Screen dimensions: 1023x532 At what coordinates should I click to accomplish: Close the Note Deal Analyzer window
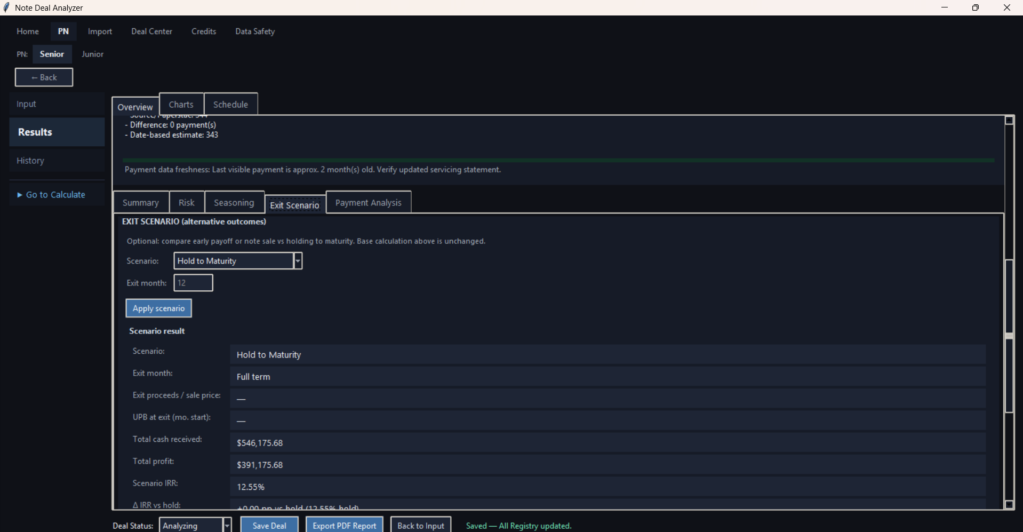pyautogui.click(x=1007, y=7)
